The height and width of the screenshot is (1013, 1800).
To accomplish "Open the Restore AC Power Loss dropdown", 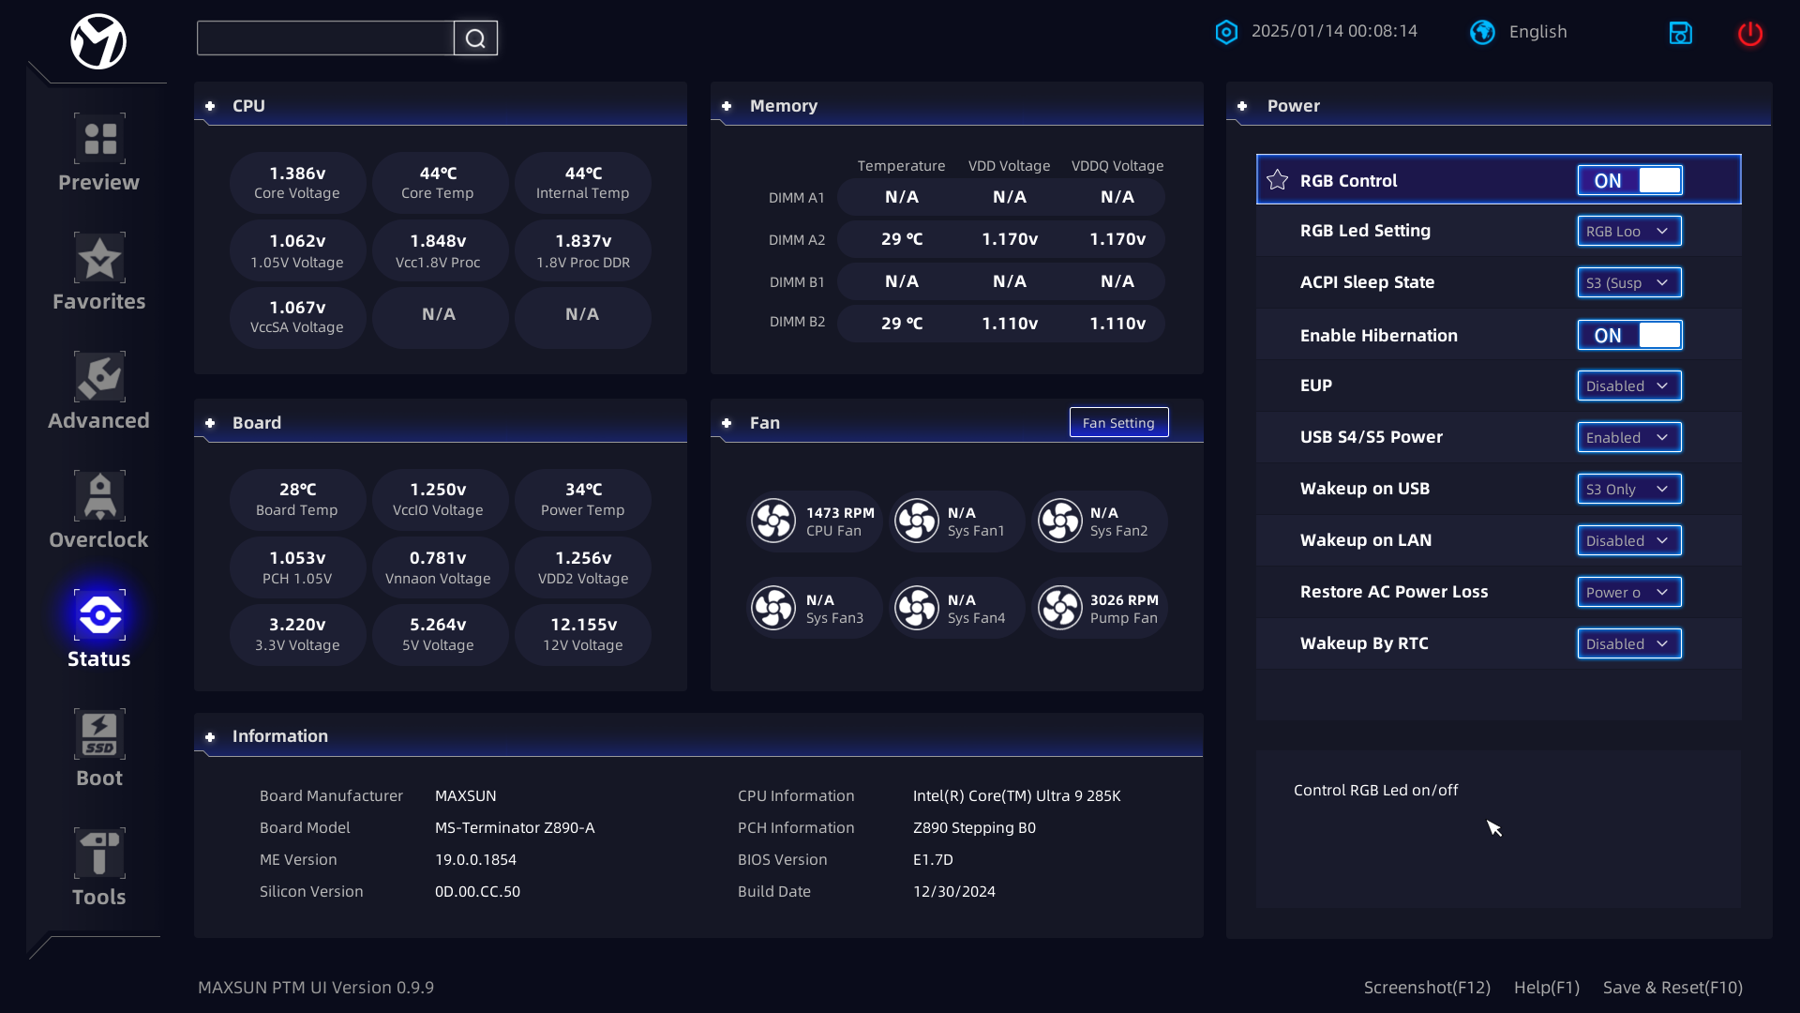I will tap(1628, 592).
